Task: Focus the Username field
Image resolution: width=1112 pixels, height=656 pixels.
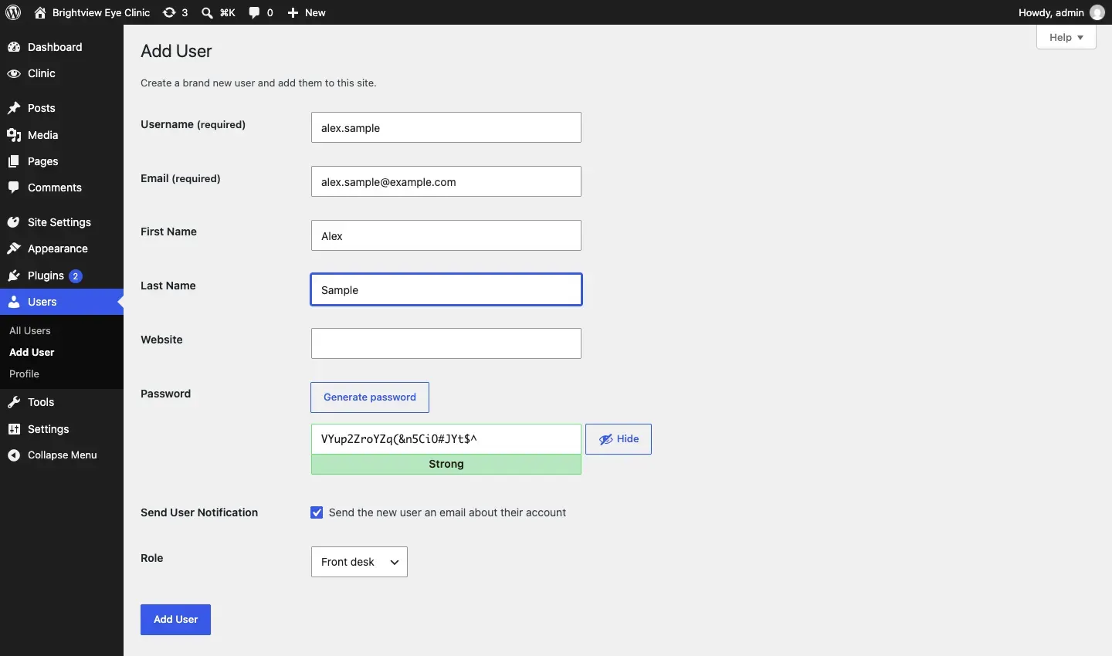Action: coord(446,127)
